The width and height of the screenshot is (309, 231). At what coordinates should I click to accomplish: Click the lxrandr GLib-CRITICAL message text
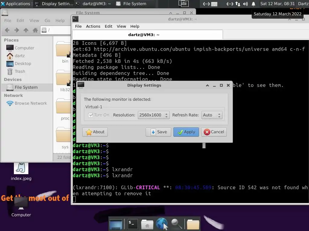(190, 190)
